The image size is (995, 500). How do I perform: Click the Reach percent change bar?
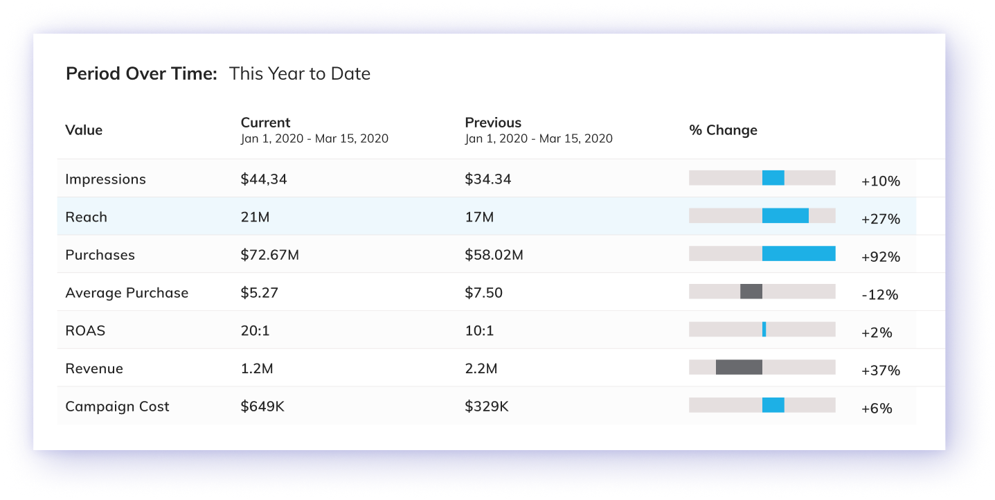pyautogui.click(x=785, y=216)
